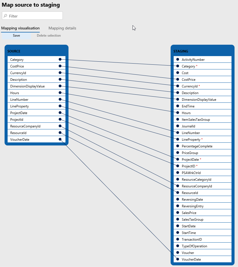Click the CostPrice source connection point
Screen dimensions: 238x267
60,66
